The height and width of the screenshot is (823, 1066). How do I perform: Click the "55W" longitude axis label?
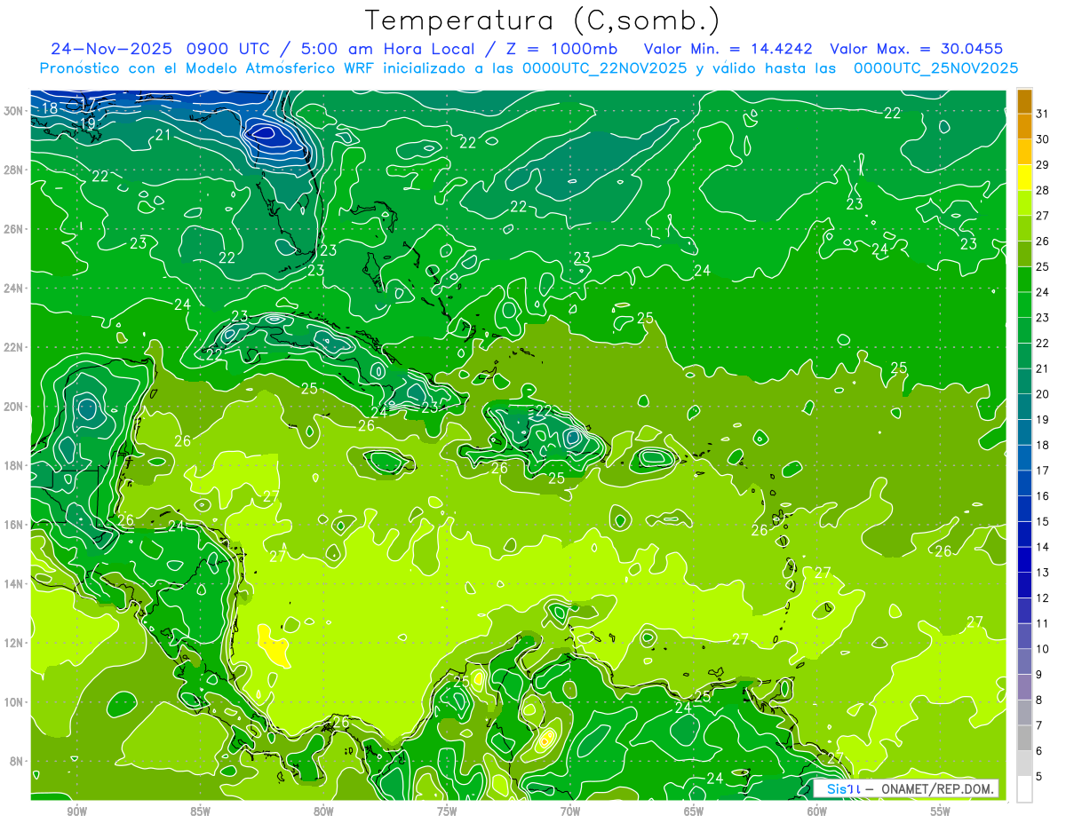click(941, 812)
